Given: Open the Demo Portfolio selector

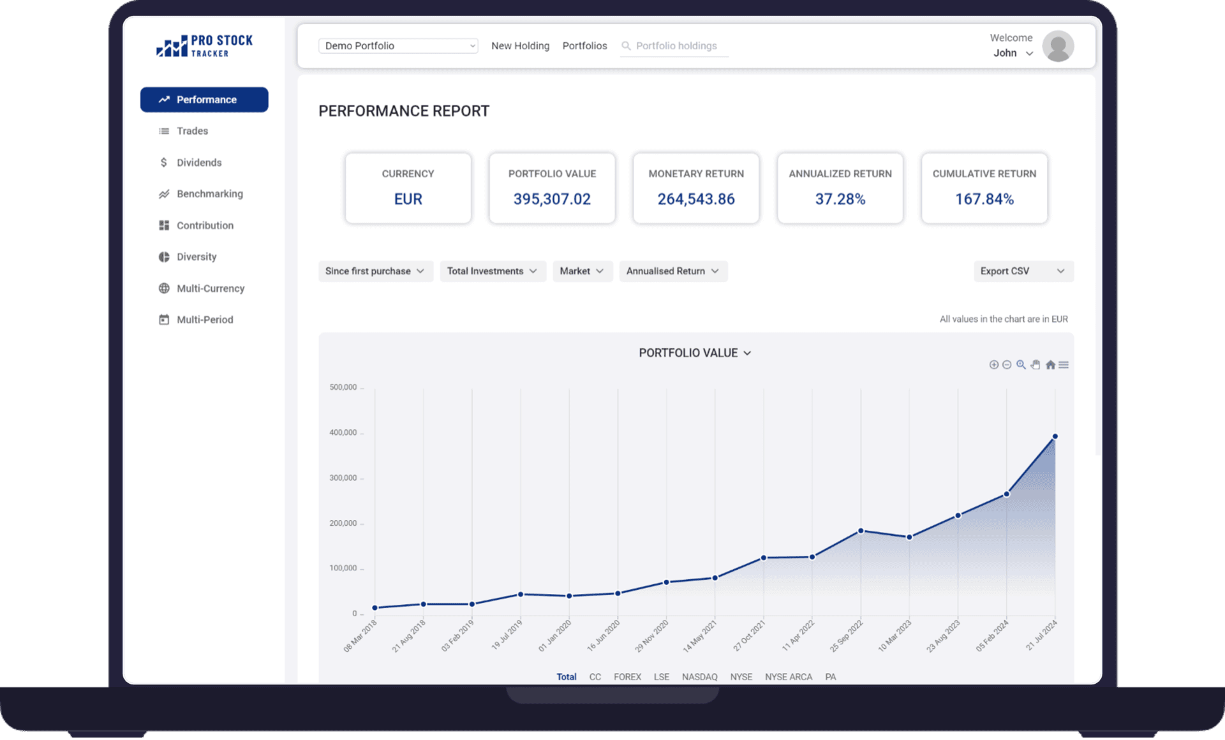Looking at the screenshot, I should pos(398,46).
